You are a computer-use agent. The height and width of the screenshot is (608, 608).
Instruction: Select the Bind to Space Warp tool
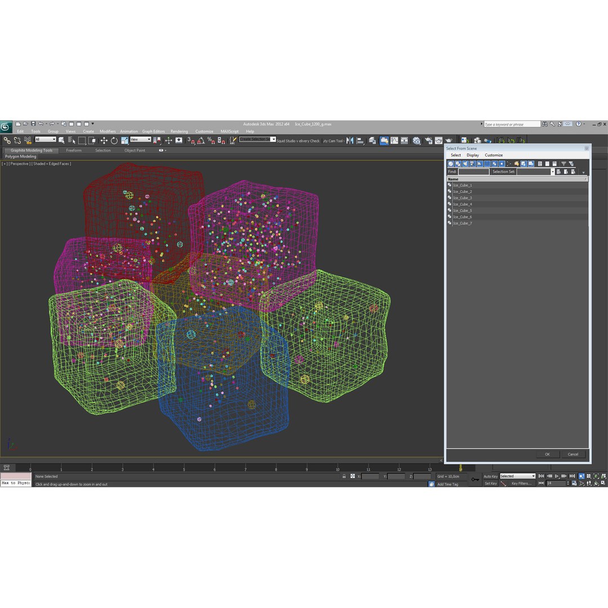tap(28, 140)
